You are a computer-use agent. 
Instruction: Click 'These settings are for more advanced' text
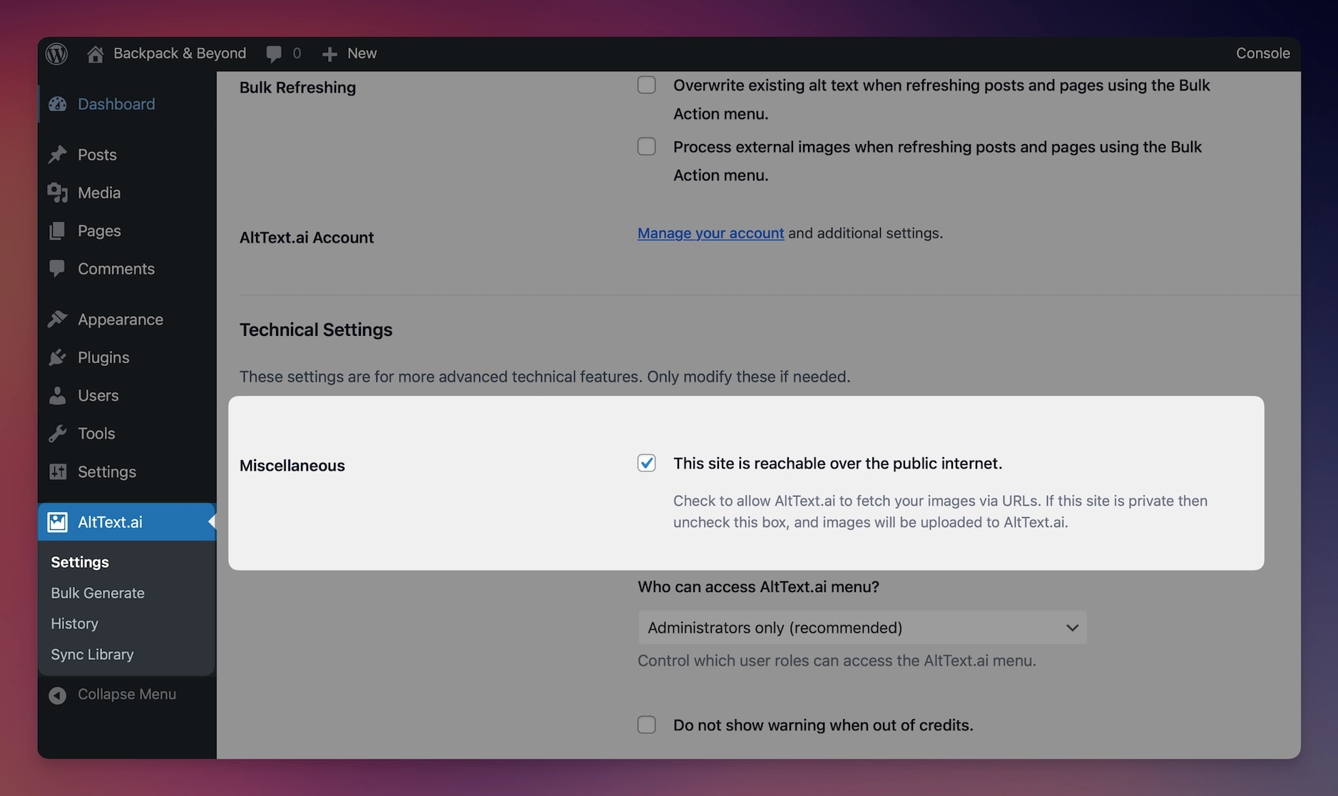pos(545,377)
